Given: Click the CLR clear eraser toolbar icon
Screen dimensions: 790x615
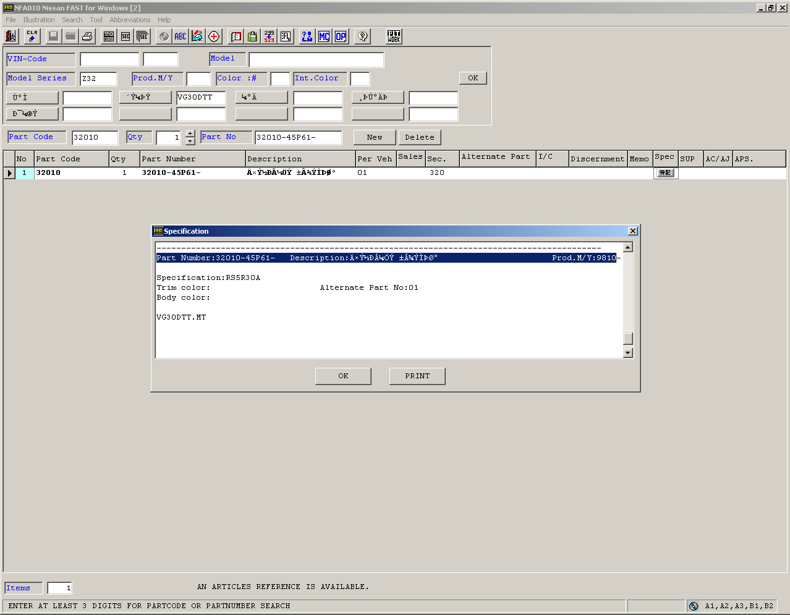Looking at the screenshot, I should coord(32,36).
